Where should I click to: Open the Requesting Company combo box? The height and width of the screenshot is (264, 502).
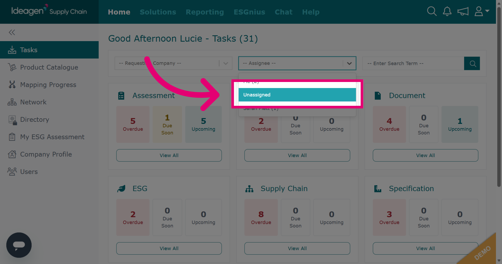(173, 63)
